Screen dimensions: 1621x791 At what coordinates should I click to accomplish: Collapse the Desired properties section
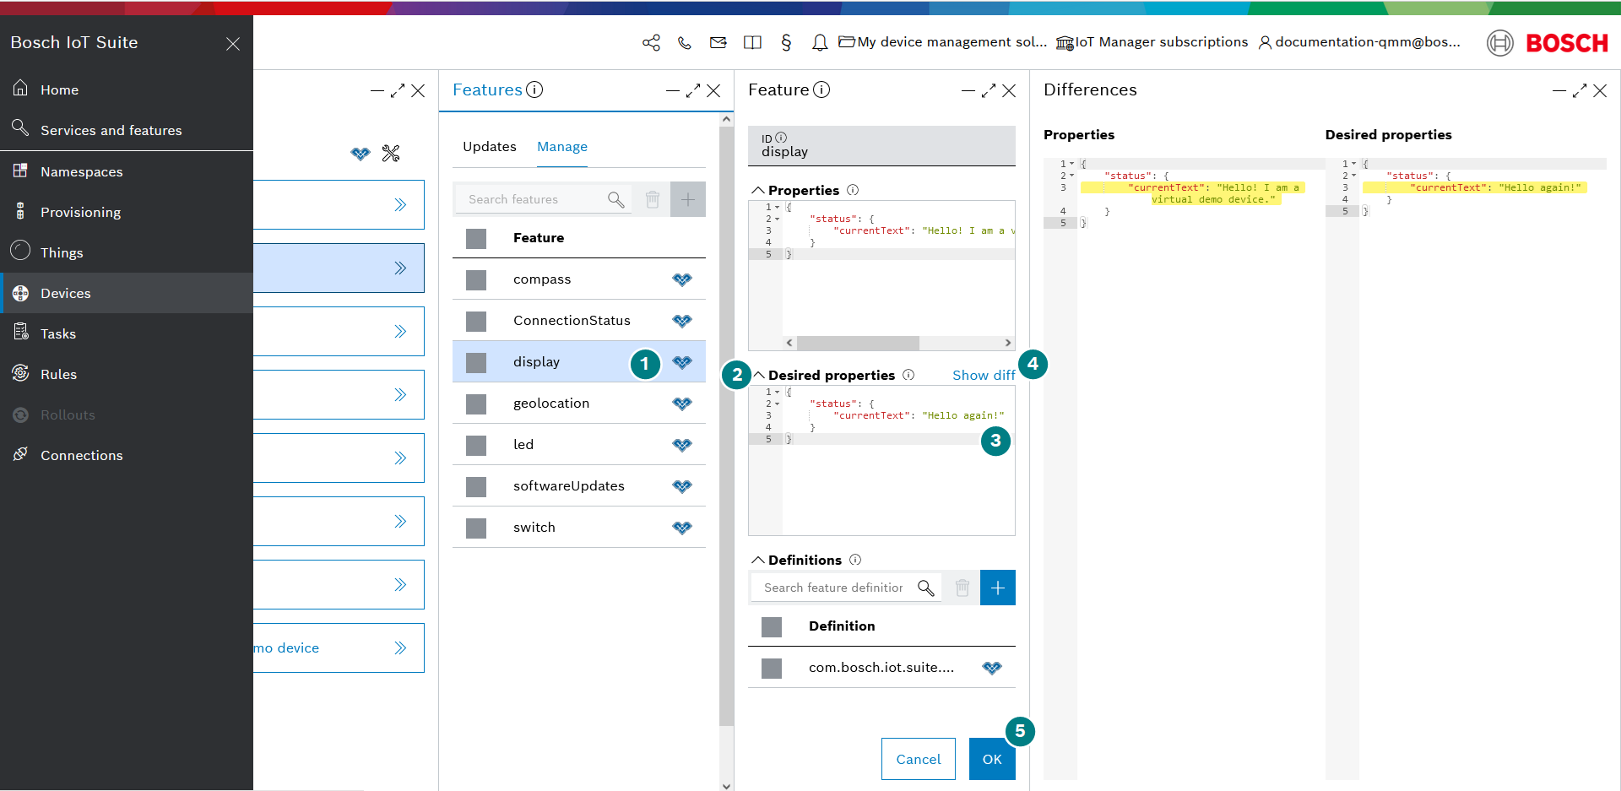[758, 375]
